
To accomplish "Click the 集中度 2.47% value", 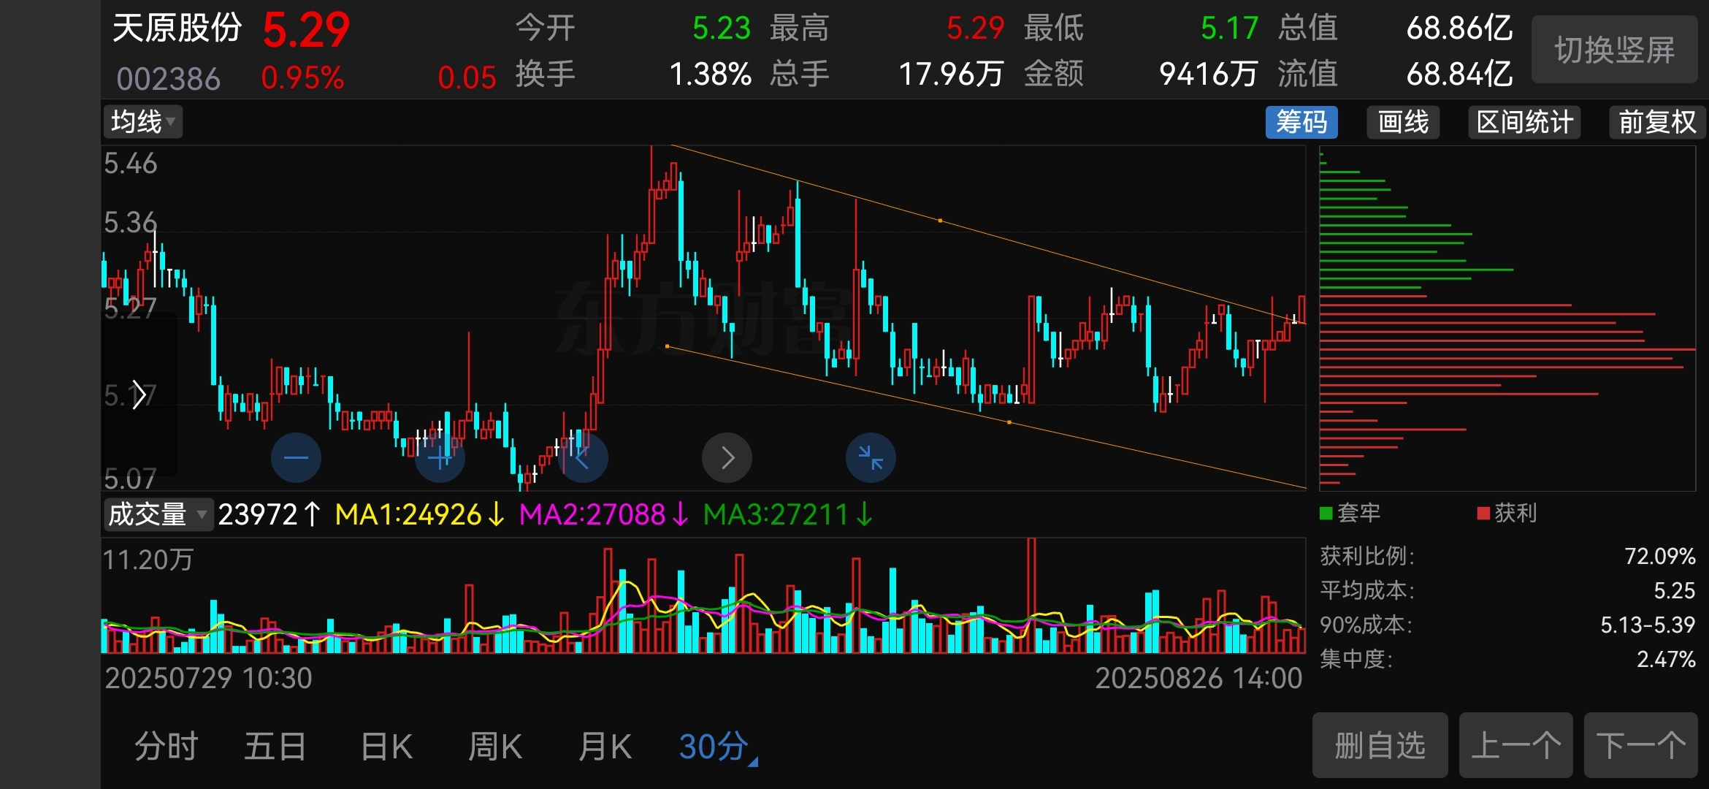I will point(1665,659).
